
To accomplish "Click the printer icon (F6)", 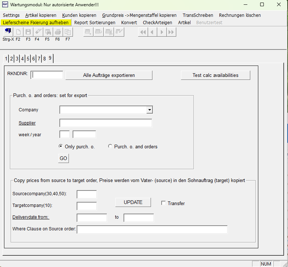I will [58, 32].
